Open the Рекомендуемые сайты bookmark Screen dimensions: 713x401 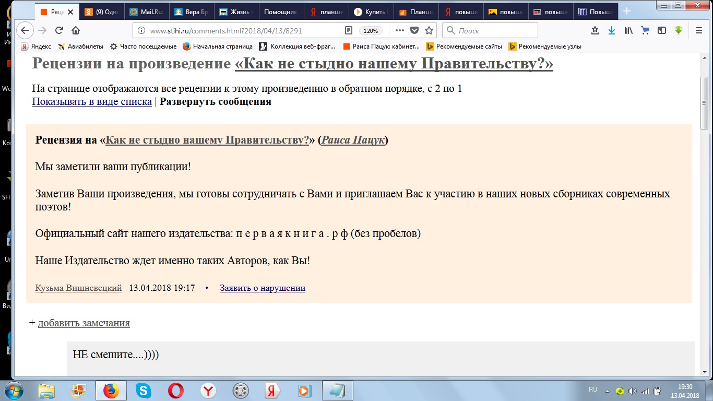click(464, 46)
